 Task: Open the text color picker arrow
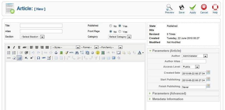(x=143, y=53)
